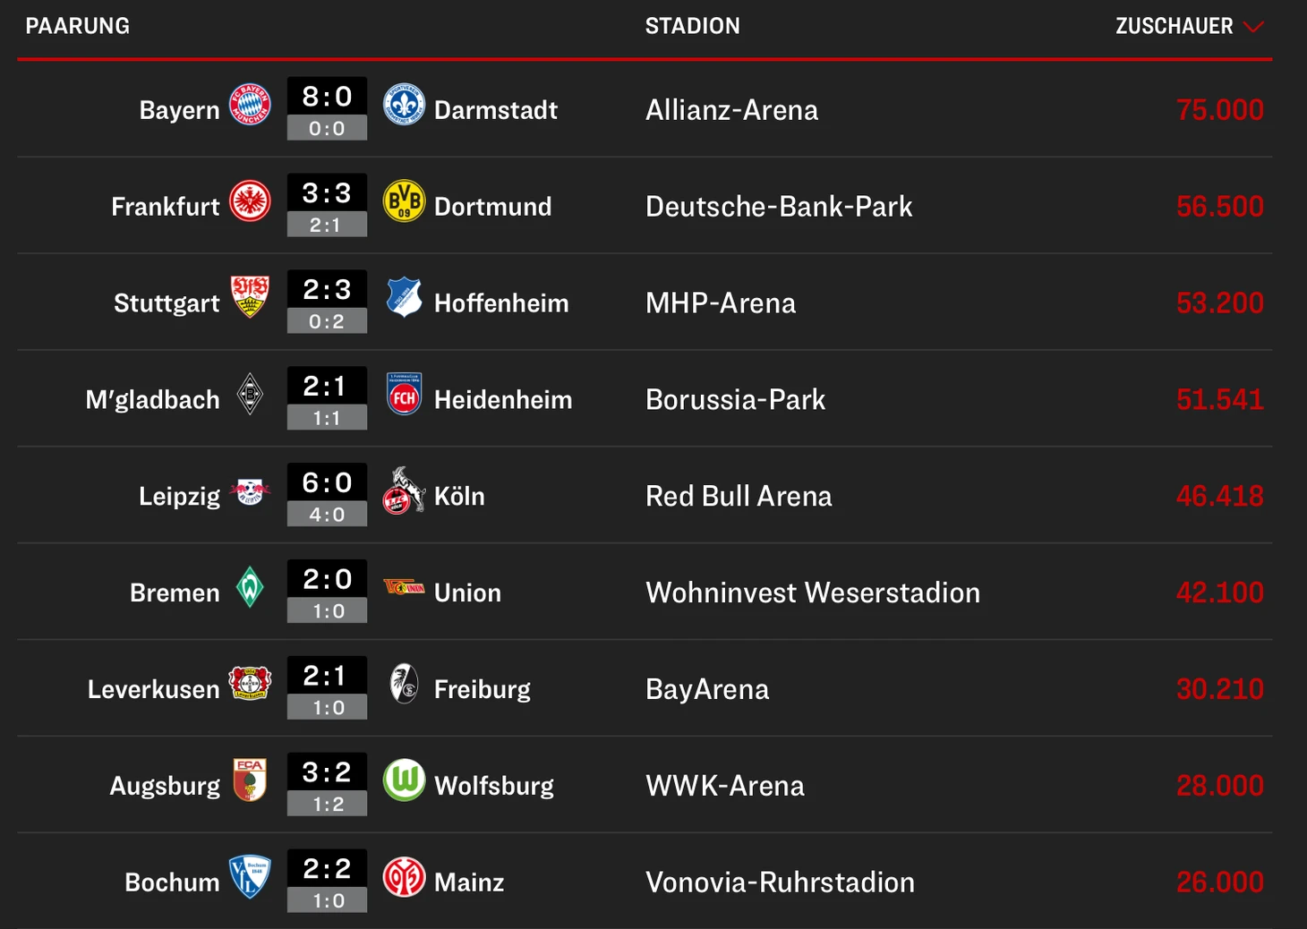The width and height of the screenshot is (1307, 929).
Task: Click the Stuttgart team name
Action: pos(167,303)
